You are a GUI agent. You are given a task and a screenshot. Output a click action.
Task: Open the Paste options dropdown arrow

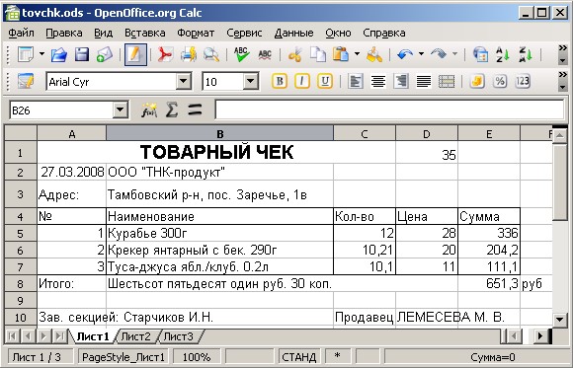coord(357,54)
